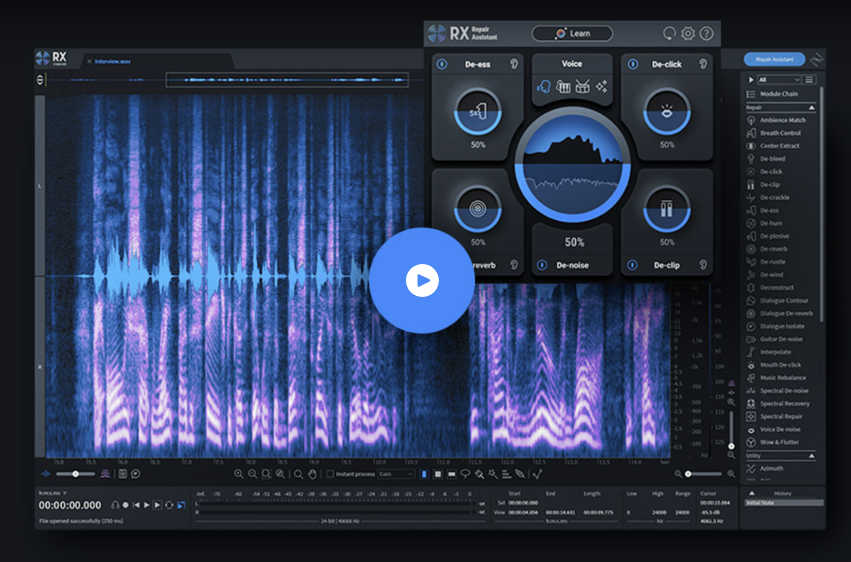Open Spectral De-noise module from list
The image size is (851, 562).
[784, 391]
